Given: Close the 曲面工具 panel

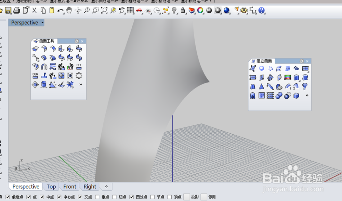Looking at the screenshot, I should point(82,41).
